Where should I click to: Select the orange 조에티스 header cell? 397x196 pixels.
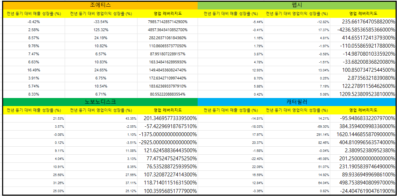(x=100, y=5)
